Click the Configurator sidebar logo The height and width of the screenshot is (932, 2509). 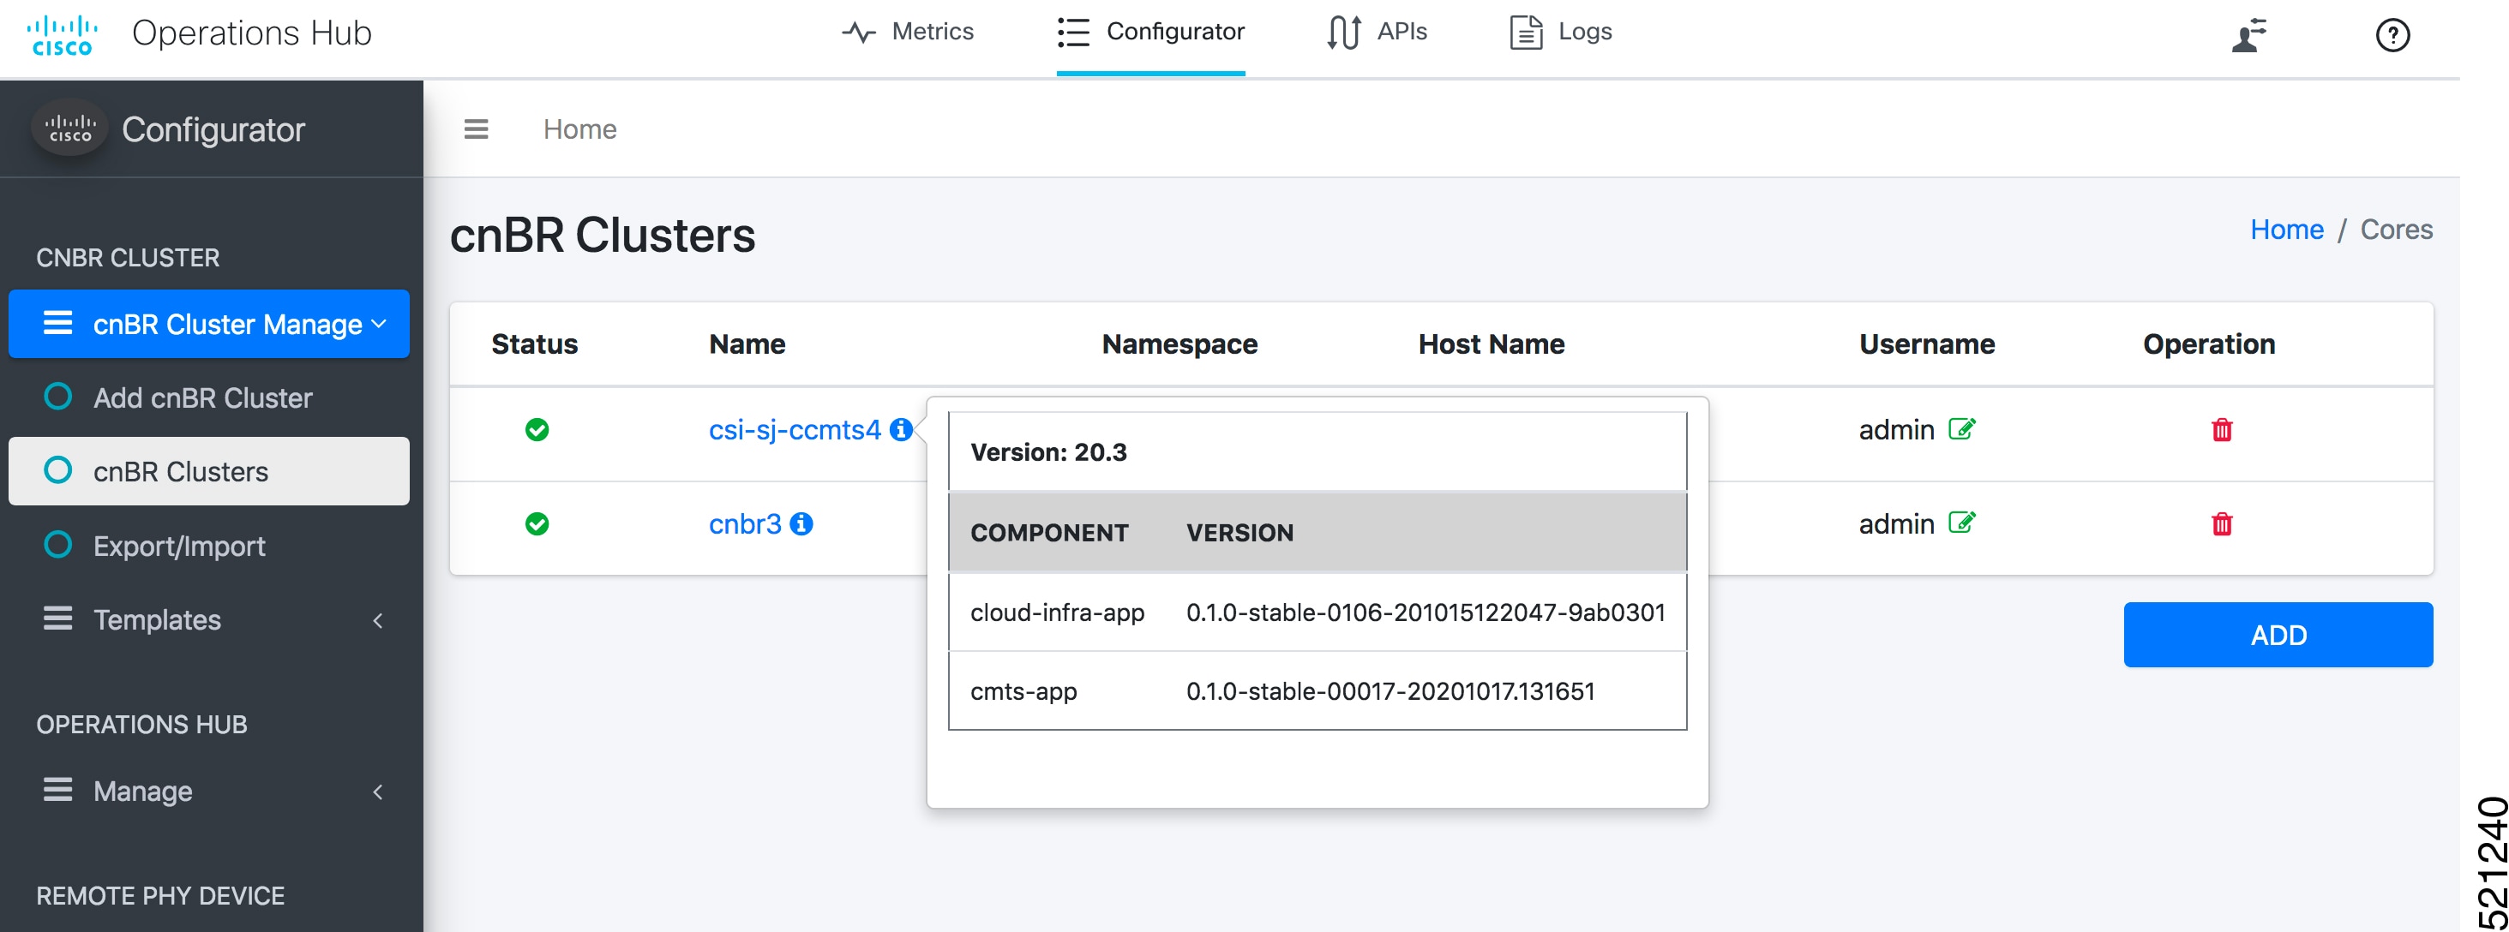point(69,128)
